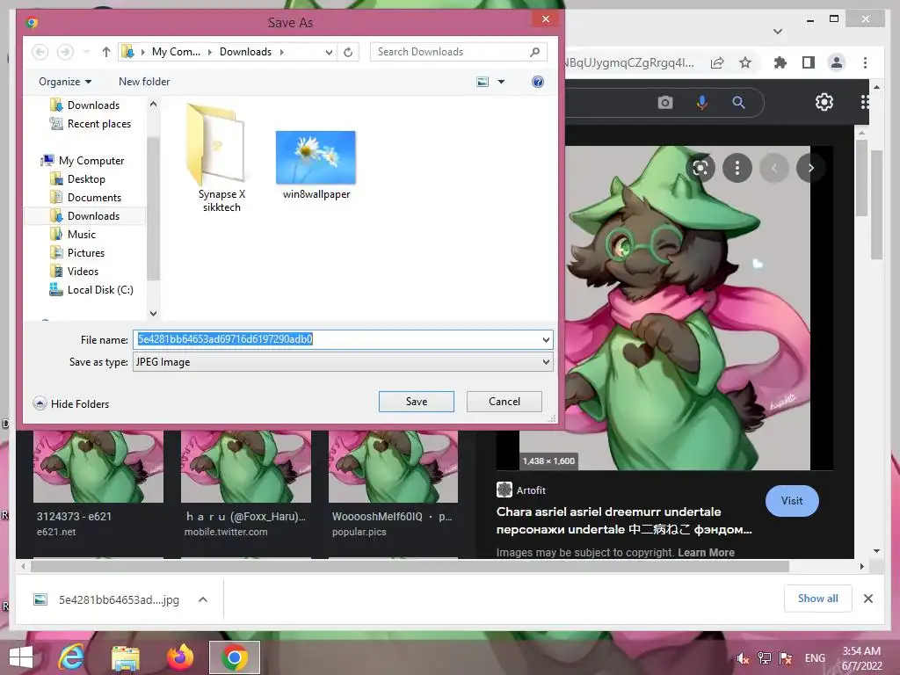Click Google Lens icon on image preview
This screenshot has width=900, height=675.
700,168
